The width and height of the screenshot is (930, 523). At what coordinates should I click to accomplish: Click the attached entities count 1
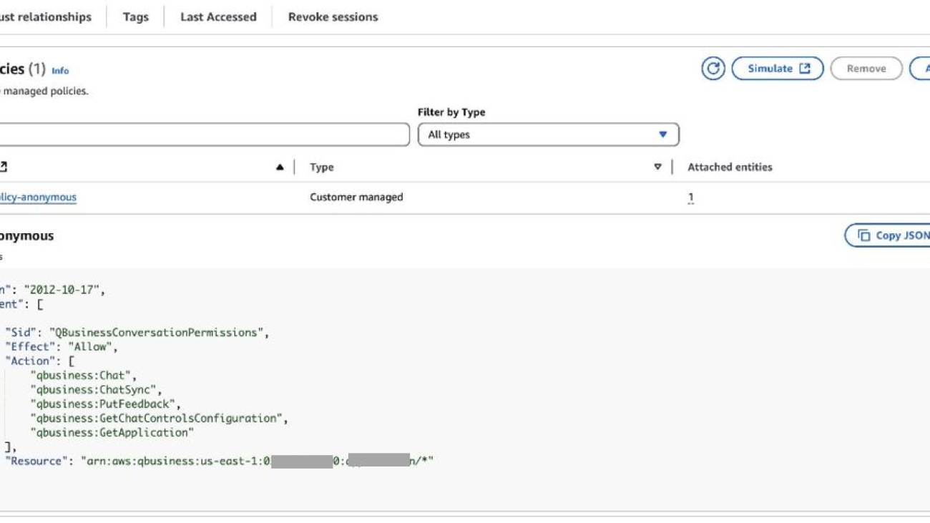pos(690,197)
